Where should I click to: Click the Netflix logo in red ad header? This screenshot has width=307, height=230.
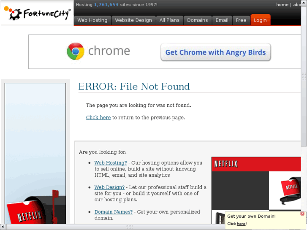226,164
